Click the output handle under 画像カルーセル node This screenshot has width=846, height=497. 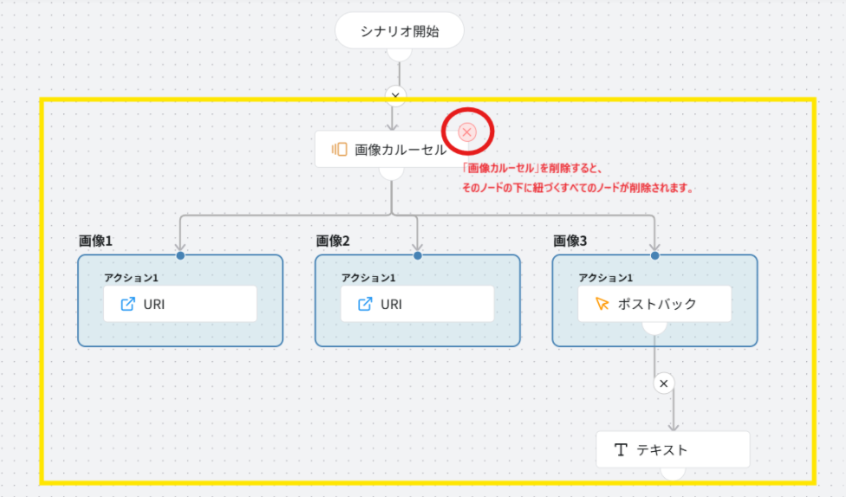coord(392,172)
